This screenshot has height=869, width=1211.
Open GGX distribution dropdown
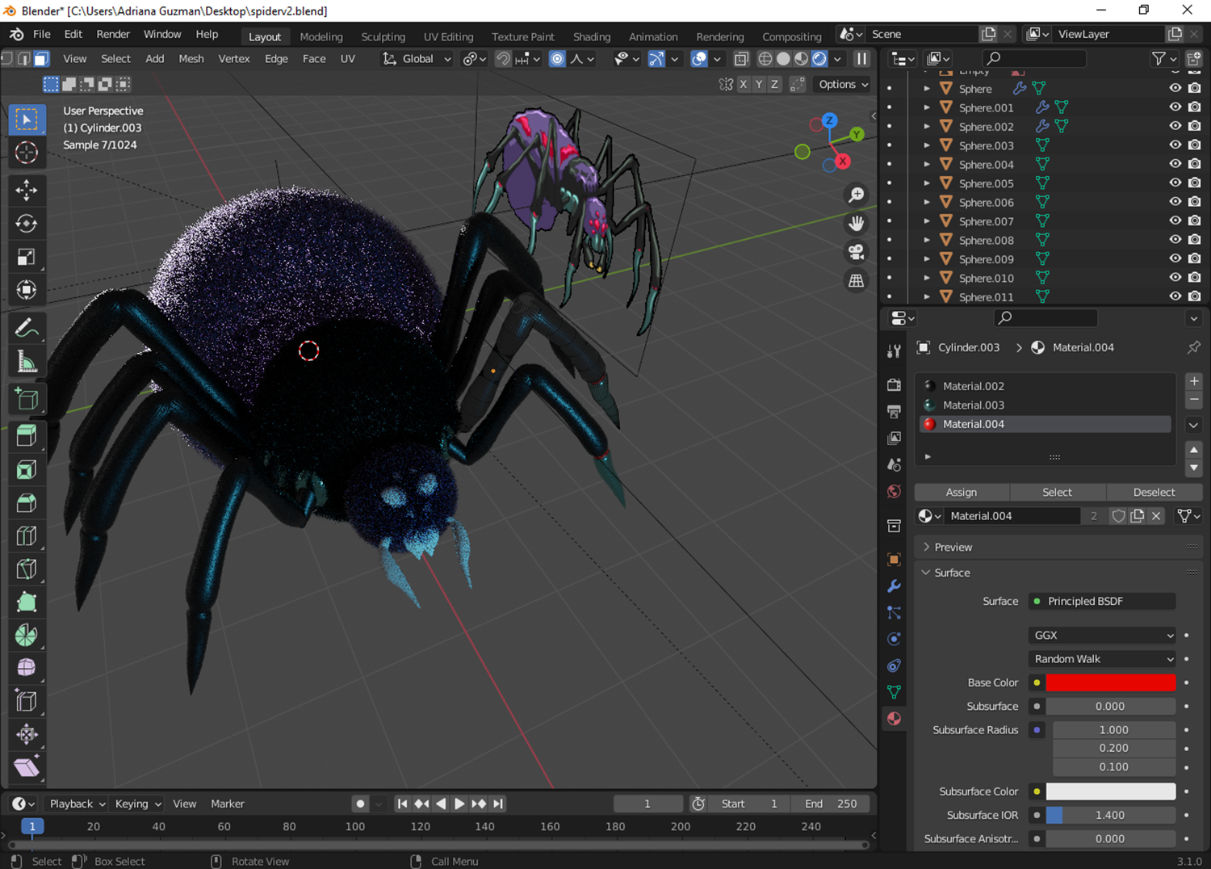[x=1102, y=636]
